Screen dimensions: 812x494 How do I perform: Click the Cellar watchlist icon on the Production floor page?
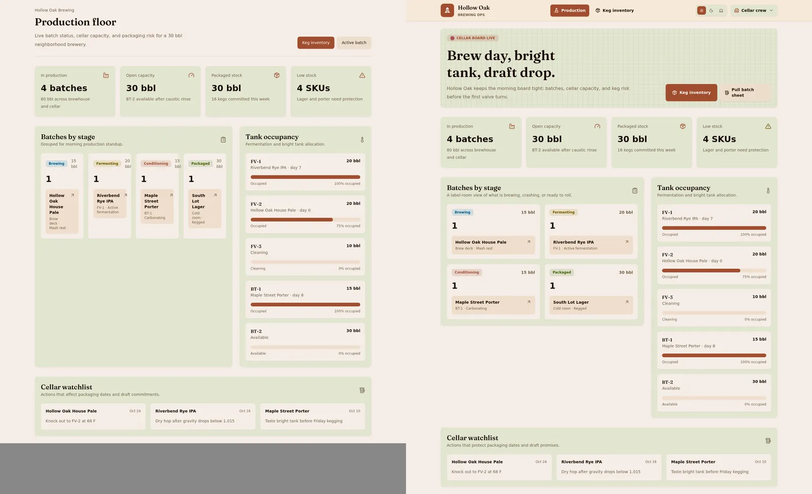tap(362, 390)
